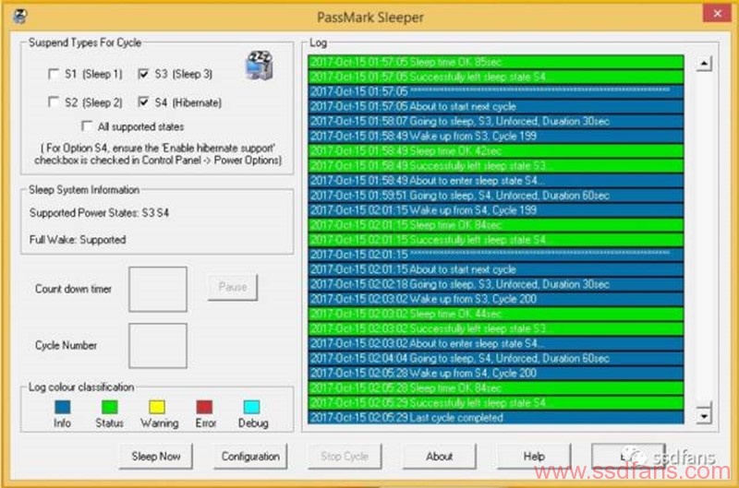Viewport: 739px width, 488px height.
Task: Click the blue Info colour swatch
Action: pos(62,407)
